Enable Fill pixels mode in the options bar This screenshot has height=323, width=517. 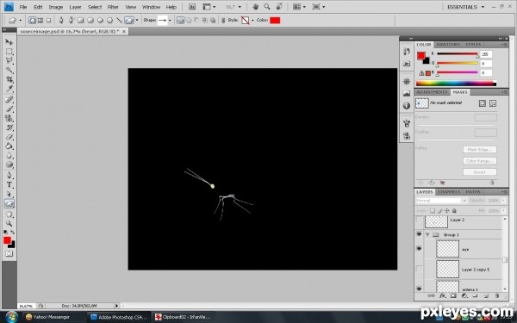pyautogui.click(x=48, y=21)
